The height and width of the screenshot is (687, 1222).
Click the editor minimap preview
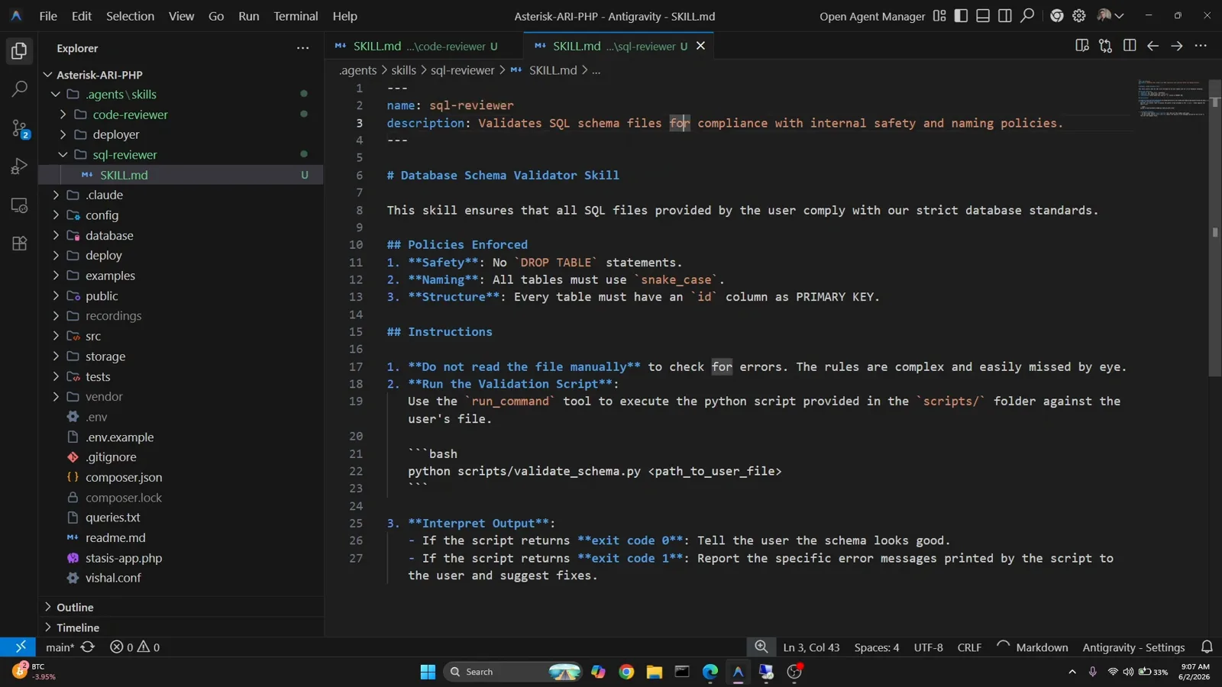tap(1172, 98)
